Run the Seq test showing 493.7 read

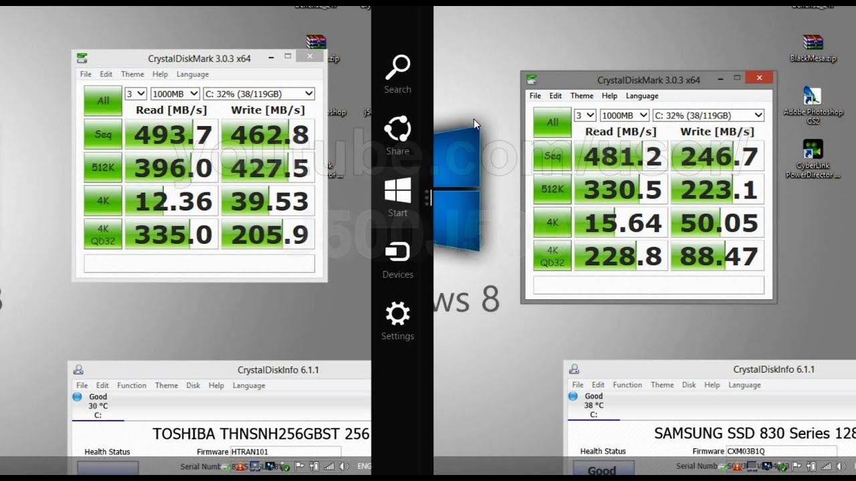point(103,134)
